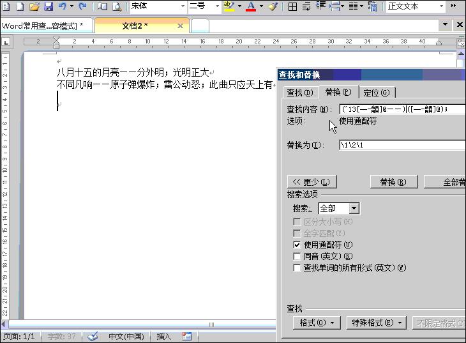Toggle 查找单词的所有形式 checkbox

click(297, 268)
